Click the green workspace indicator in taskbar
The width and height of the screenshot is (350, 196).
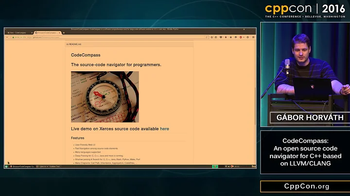215,166
